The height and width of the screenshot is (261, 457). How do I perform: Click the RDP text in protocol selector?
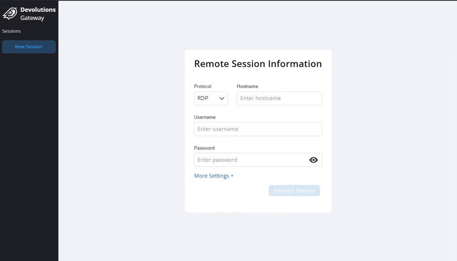(203, 98)
